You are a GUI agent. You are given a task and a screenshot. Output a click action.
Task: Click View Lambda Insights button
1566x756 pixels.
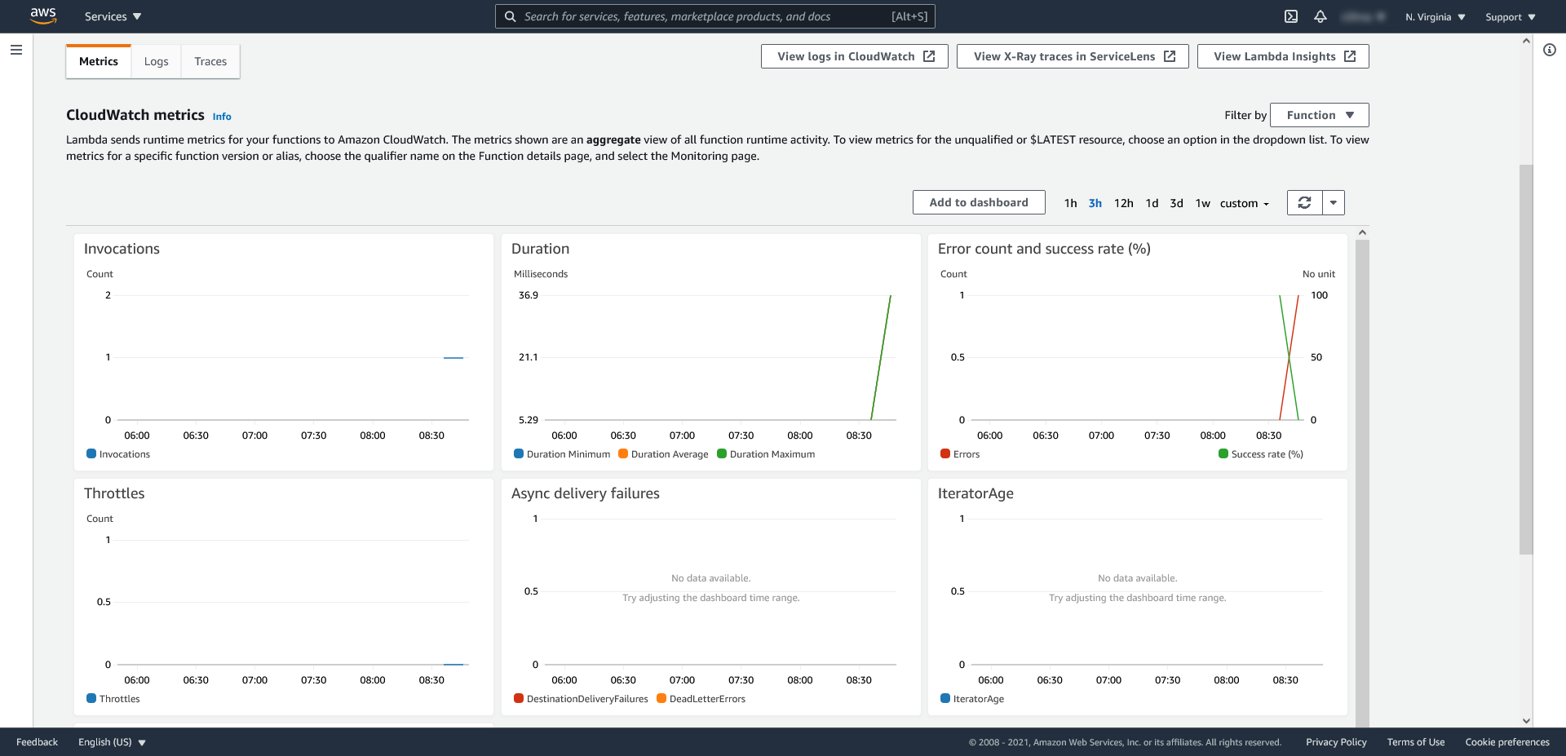point(1283,56)
